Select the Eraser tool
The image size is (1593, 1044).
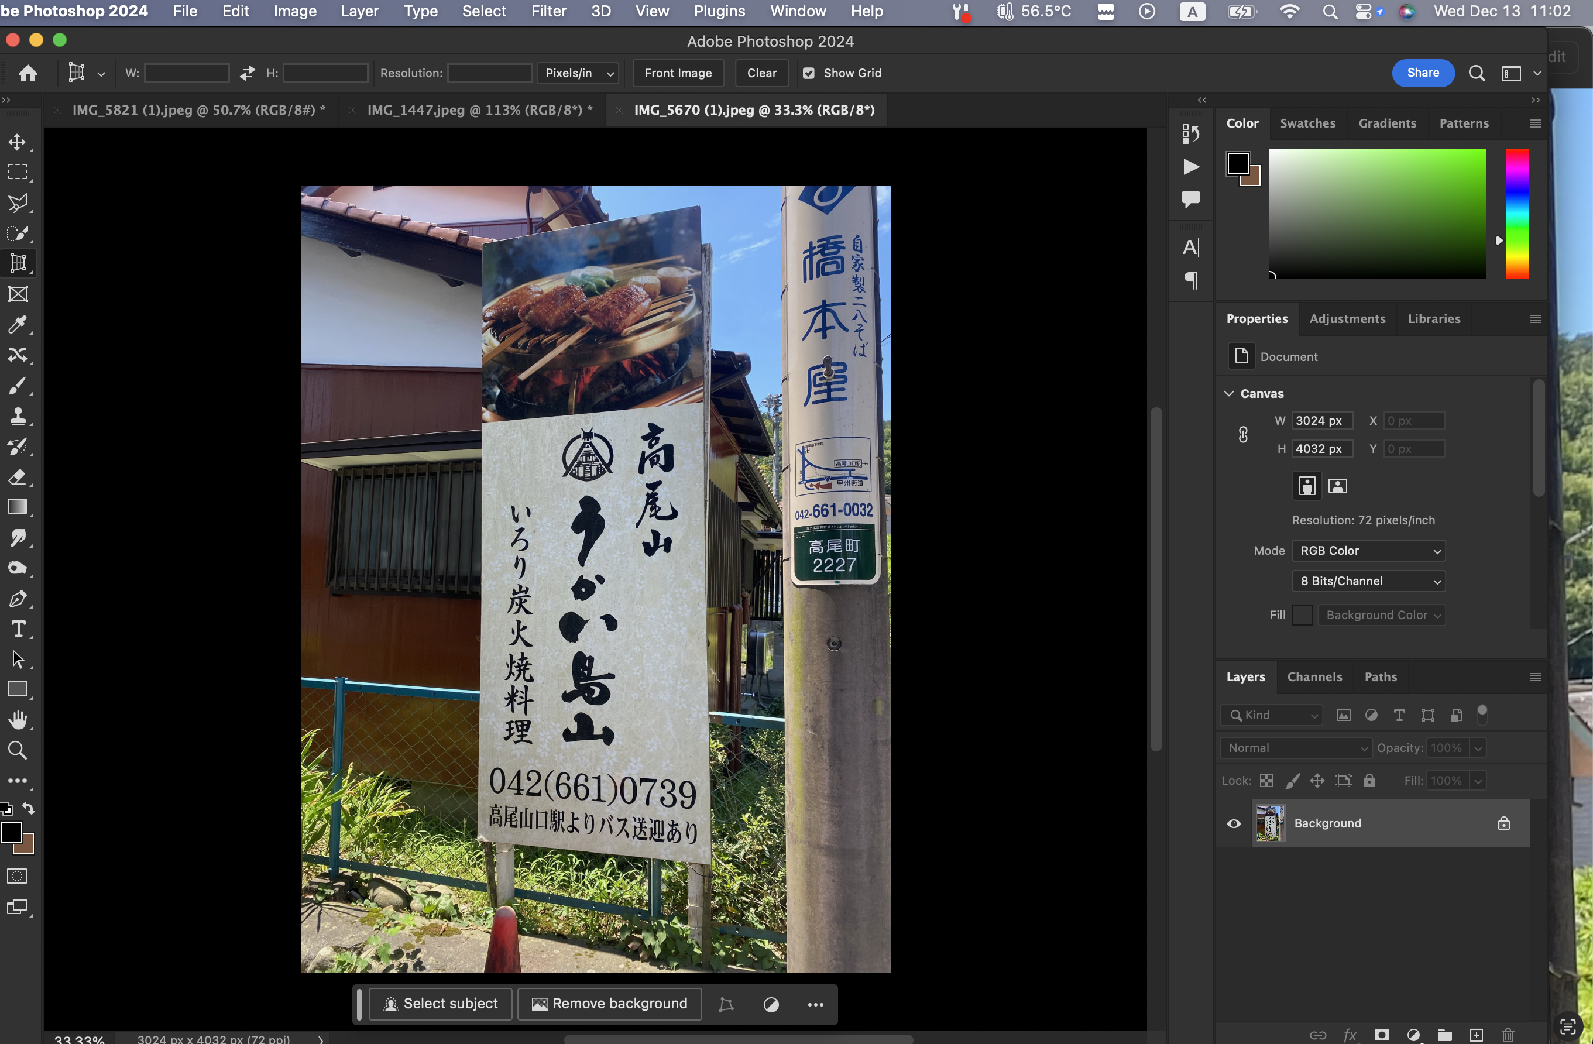pos(18,476)
